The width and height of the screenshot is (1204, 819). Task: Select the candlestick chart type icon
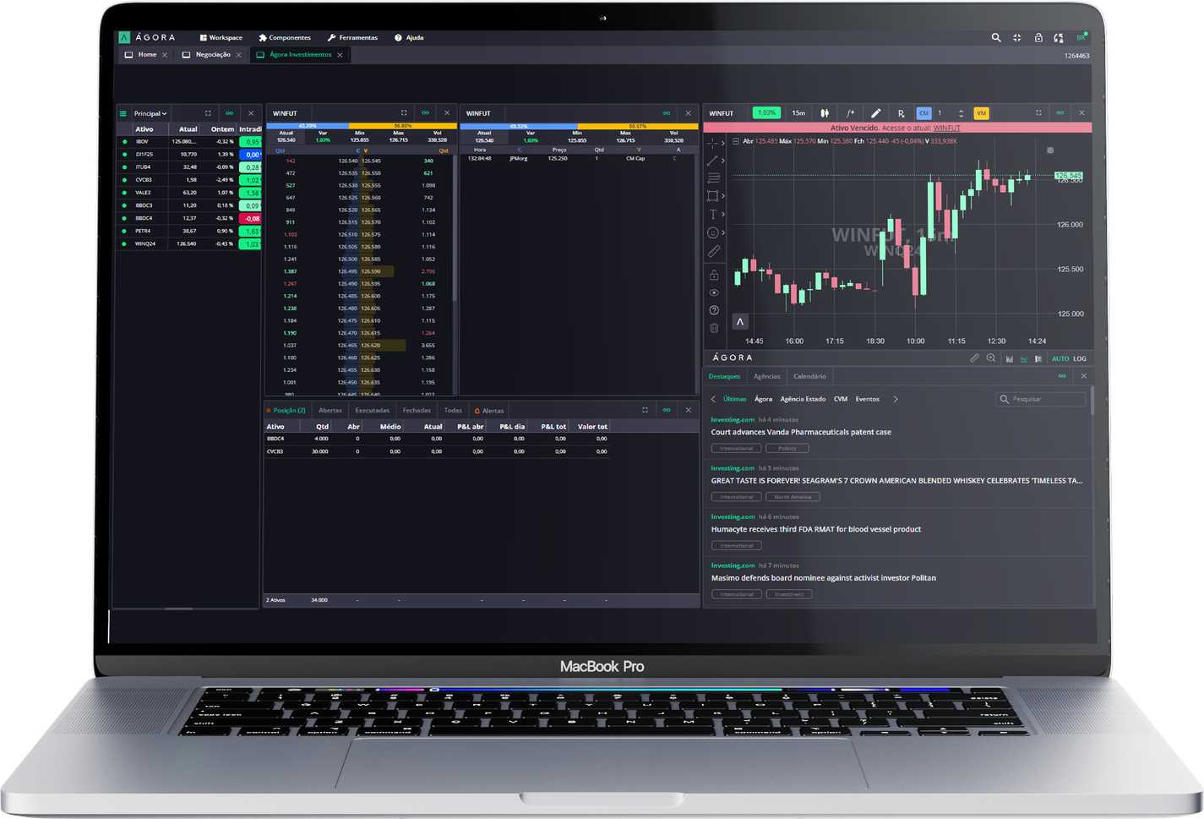tap(825, 113)
